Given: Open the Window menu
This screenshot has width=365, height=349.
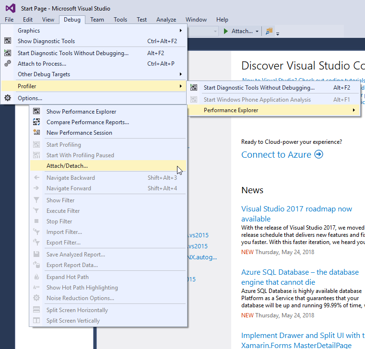Looking at the screenshot, I should [x=196, y=20].
